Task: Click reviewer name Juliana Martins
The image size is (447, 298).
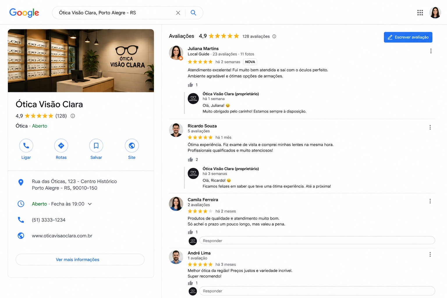Action: [203, 49]
